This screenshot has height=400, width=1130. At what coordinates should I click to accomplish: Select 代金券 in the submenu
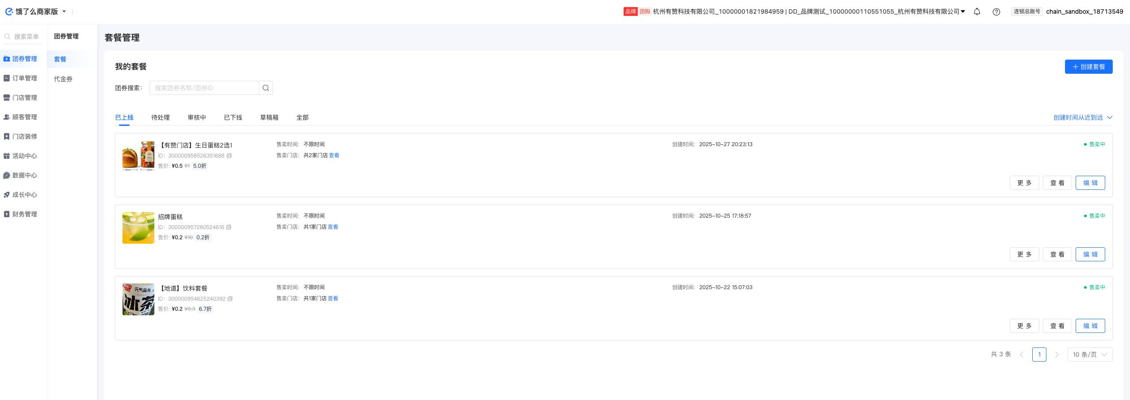click(x=63, y=79)
